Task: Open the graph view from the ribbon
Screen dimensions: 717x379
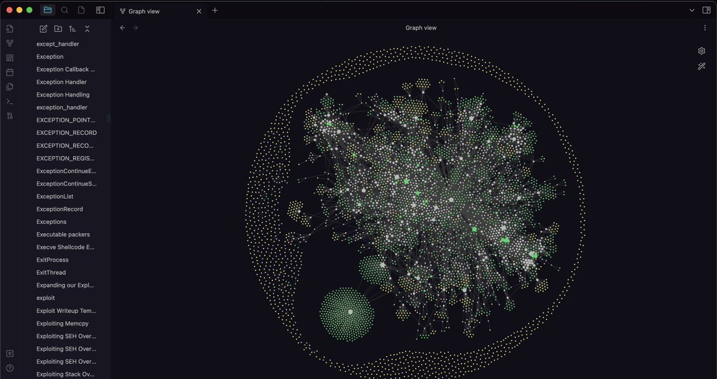Action: point(10,43)
